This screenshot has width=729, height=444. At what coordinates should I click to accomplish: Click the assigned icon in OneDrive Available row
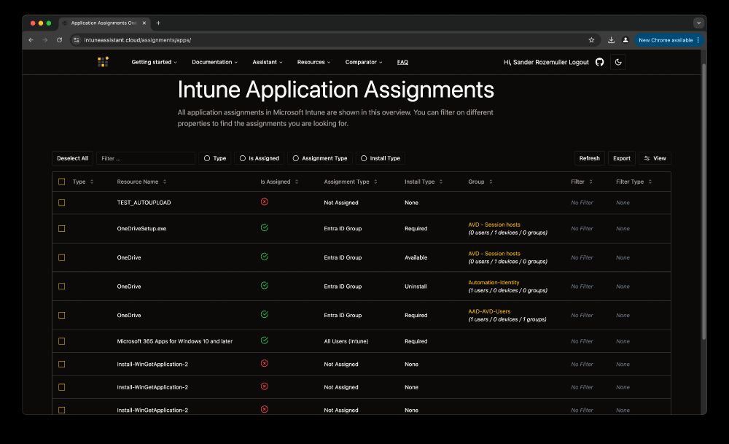click(265, 257)
